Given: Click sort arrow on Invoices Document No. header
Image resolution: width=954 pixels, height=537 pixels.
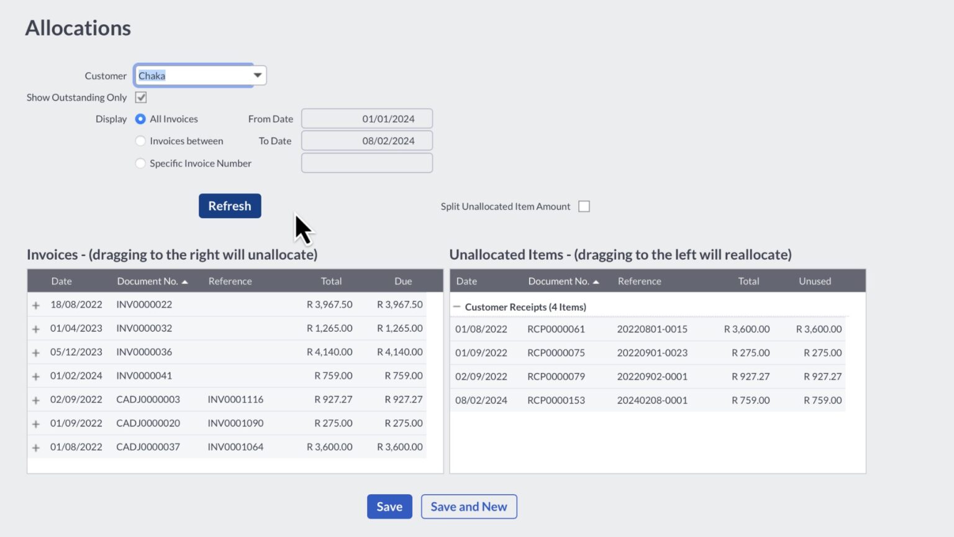Looking at the screenshot, I should [184, 281].
